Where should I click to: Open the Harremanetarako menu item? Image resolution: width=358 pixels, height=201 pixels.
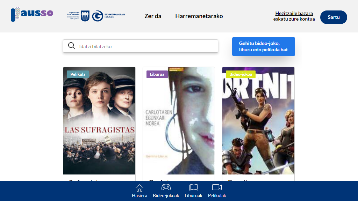(x=199, y=16)
